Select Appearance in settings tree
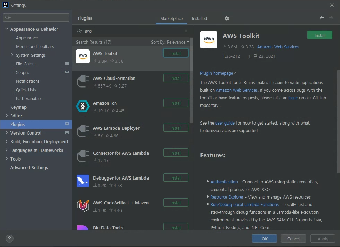 coord(27,38)
